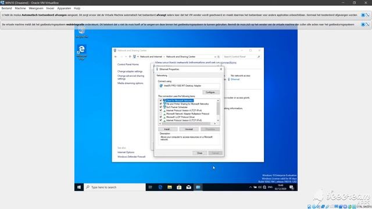Open the Ethernet connection link
Viewport: 372px width, 209px height.
(x=235, y=80)
